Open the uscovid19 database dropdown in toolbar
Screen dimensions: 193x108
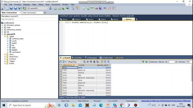tap(47, 8)
